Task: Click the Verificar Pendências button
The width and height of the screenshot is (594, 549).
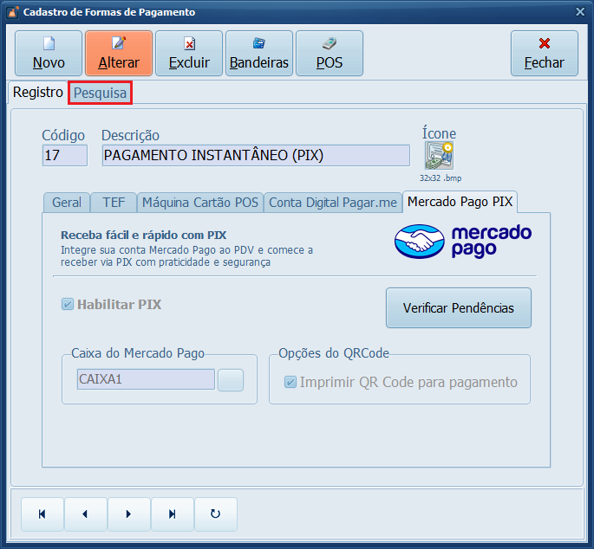Action: point(458,308)
